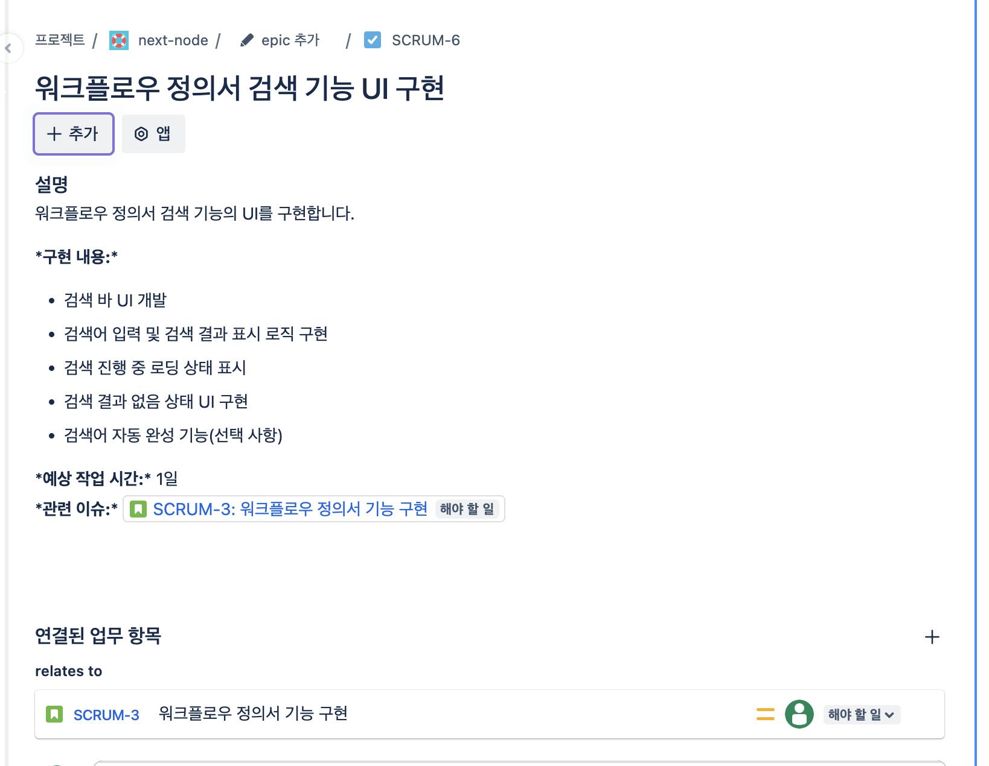Open the 앱 apps button
This screenshot has width=989, height=766.
click(153, 134)
